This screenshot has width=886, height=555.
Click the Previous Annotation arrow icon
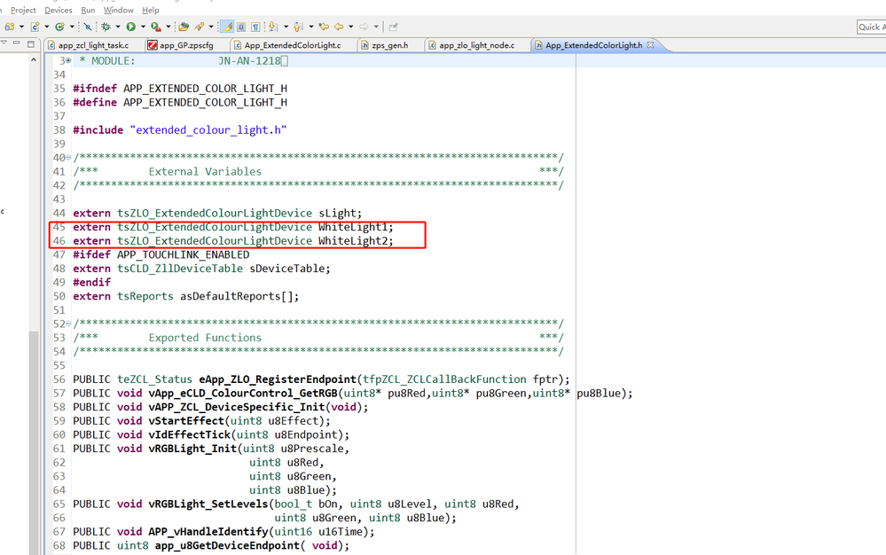298,27
